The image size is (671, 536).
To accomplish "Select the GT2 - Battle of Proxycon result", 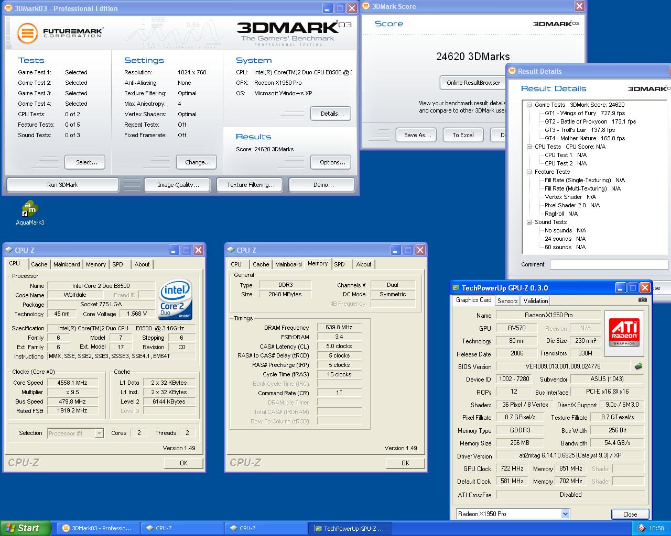I will pyautogui.click(x=590, y=121).
